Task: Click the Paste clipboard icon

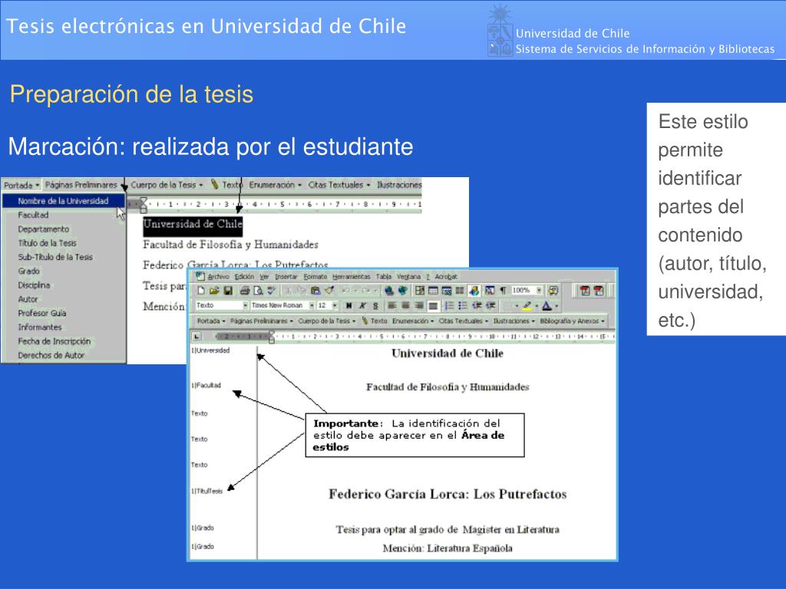Action: tap(315, 291)
